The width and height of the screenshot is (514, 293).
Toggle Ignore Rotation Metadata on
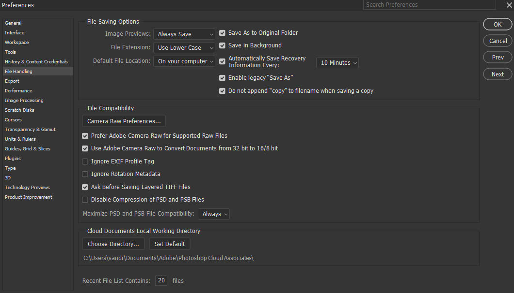(85, 174)
